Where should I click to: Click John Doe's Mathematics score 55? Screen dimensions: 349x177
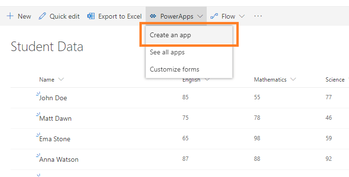tap(257, 97)
